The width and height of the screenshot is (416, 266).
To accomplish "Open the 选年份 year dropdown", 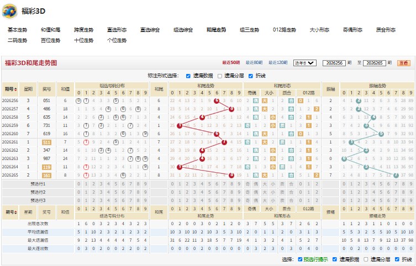I will [304, 63].
